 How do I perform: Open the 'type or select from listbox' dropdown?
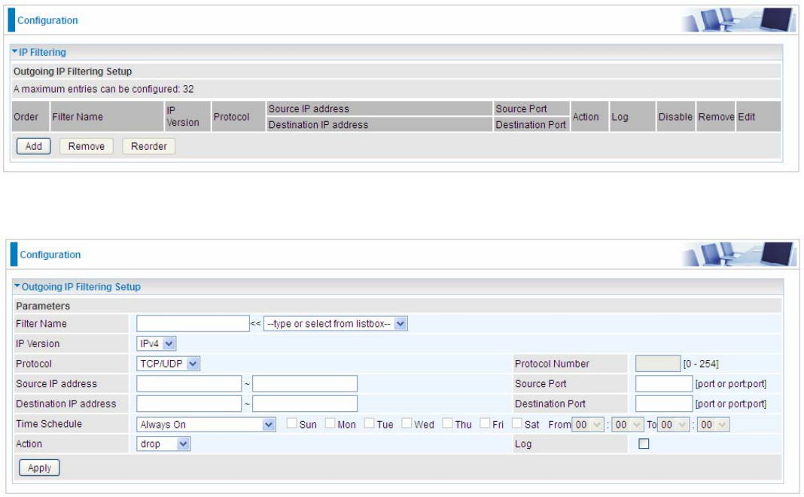[x=335, y=324]
